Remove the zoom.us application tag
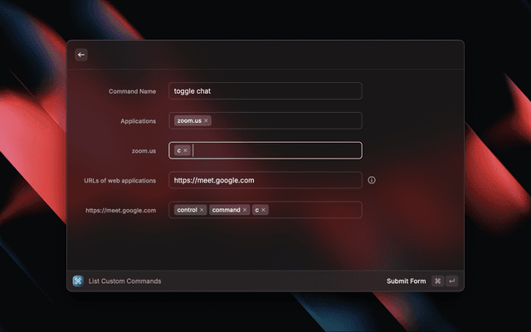The image size is (531, 332). (x=207, y=121)
